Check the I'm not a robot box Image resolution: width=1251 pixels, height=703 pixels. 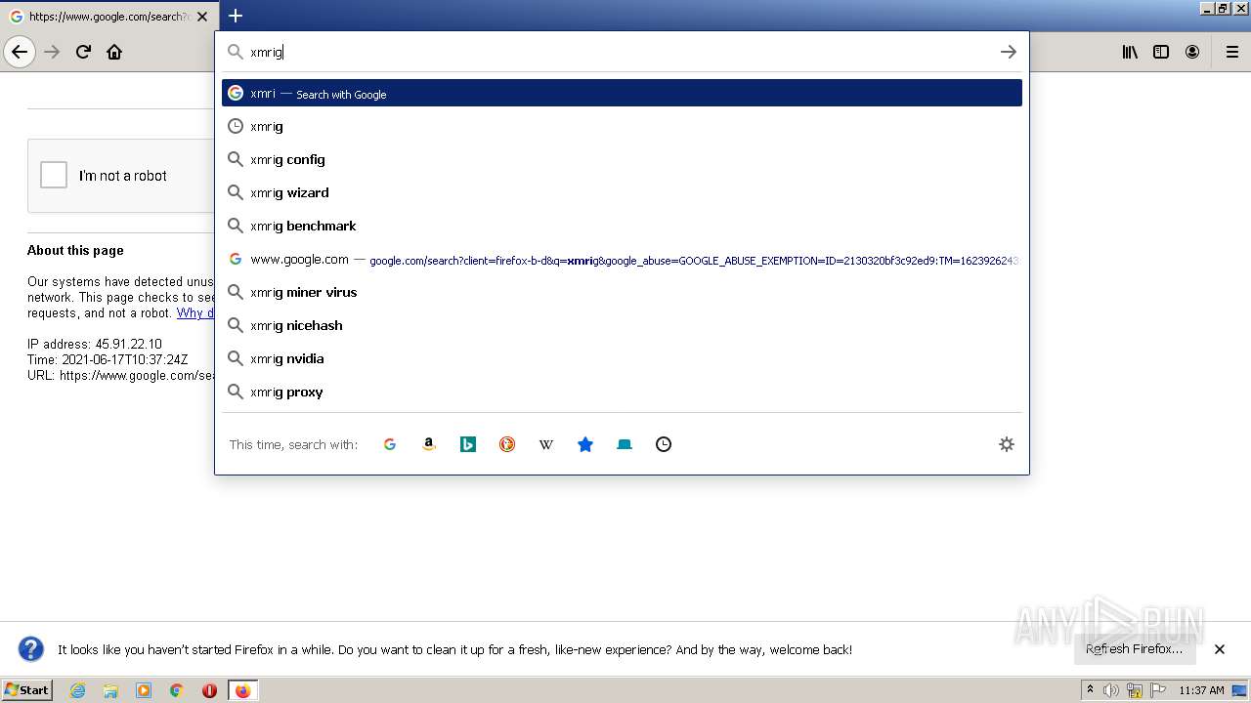[54, 175]
